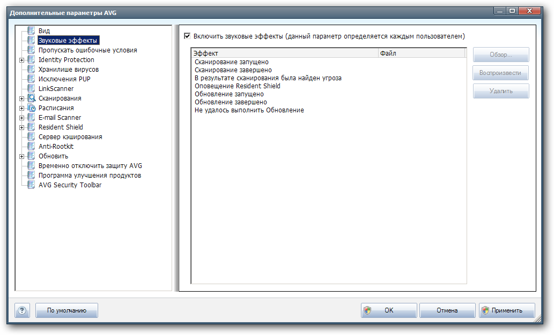
Task: Click the Воспроизвести play button
Action: tap(501, 73)
